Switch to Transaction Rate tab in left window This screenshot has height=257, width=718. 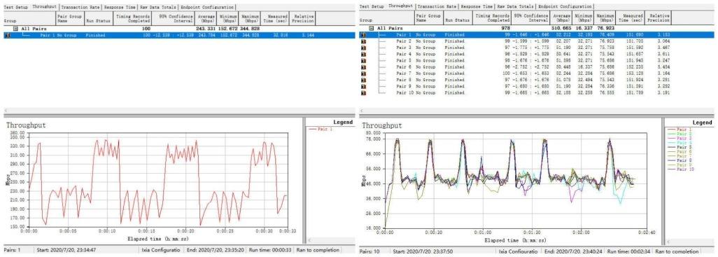(80, 7)
